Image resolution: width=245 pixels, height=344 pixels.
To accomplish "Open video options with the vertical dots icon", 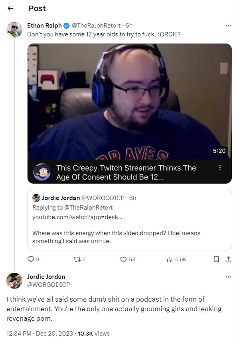I will point(220,168).
